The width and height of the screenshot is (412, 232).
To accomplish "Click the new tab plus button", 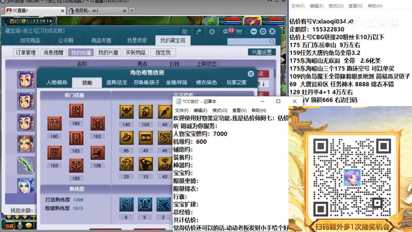I will pyautogui.click(x=132, y=10).
